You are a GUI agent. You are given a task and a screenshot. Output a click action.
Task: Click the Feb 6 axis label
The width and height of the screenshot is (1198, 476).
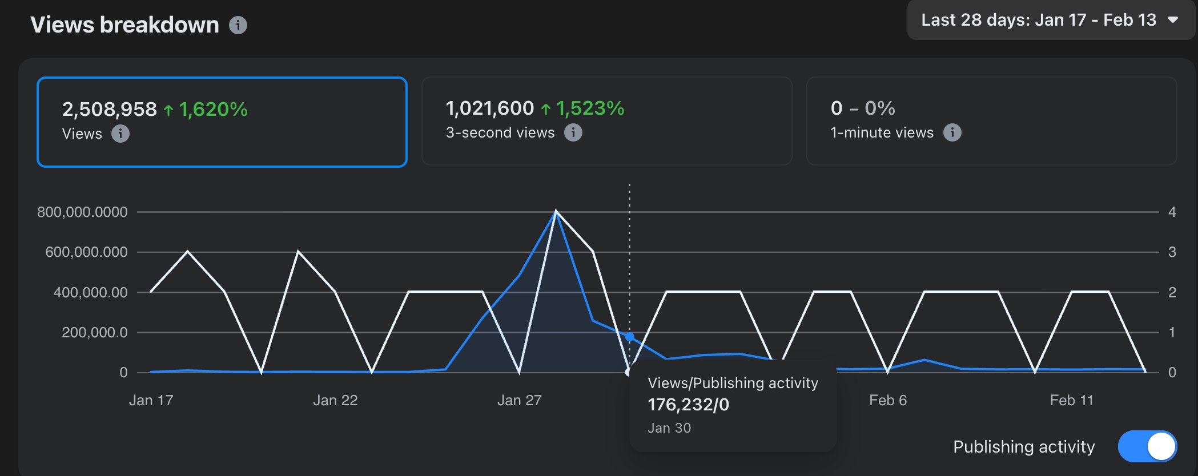click(x=887, y=400)
